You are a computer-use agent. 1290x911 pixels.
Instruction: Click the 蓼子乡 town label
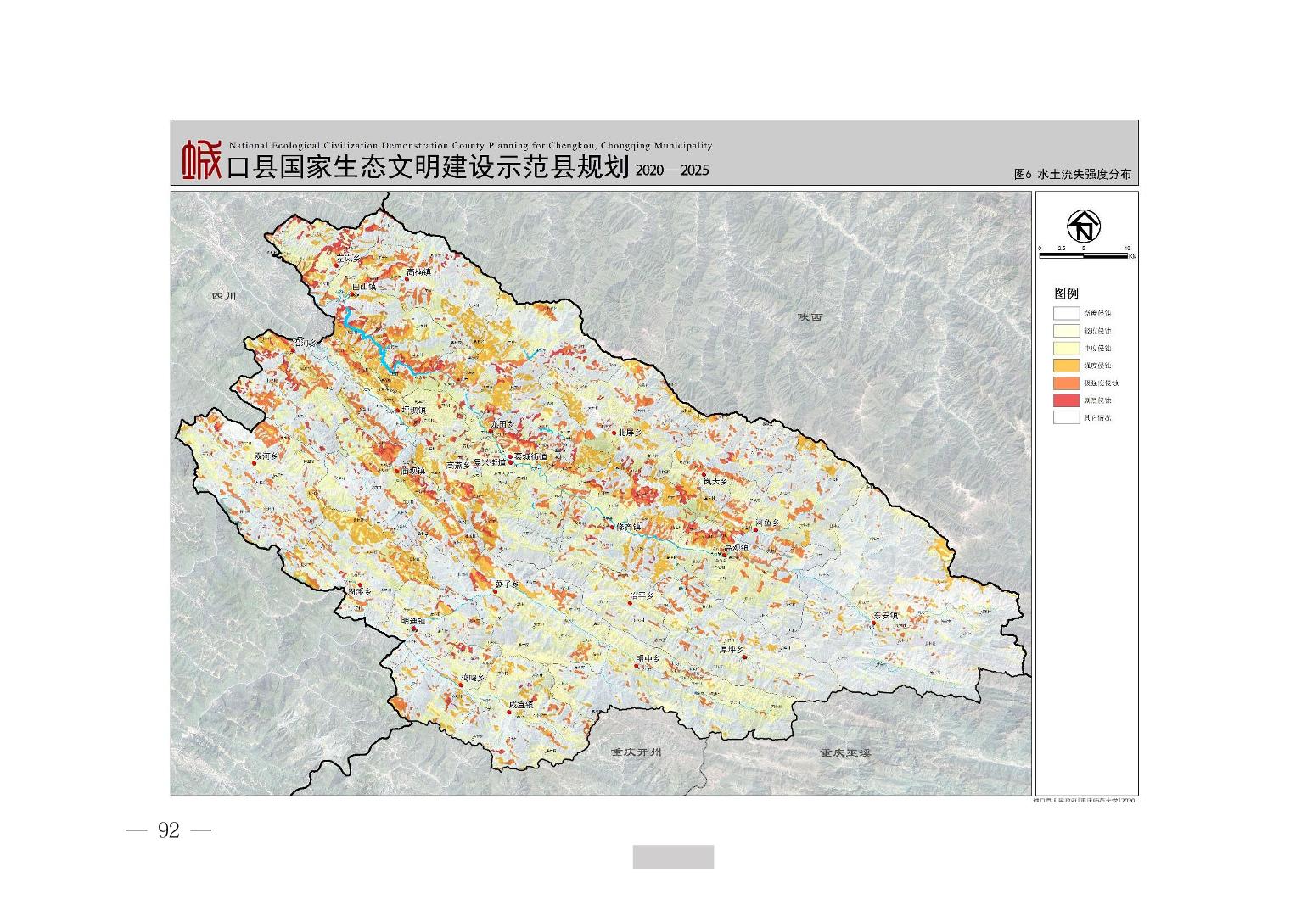[x=506, y=584]
